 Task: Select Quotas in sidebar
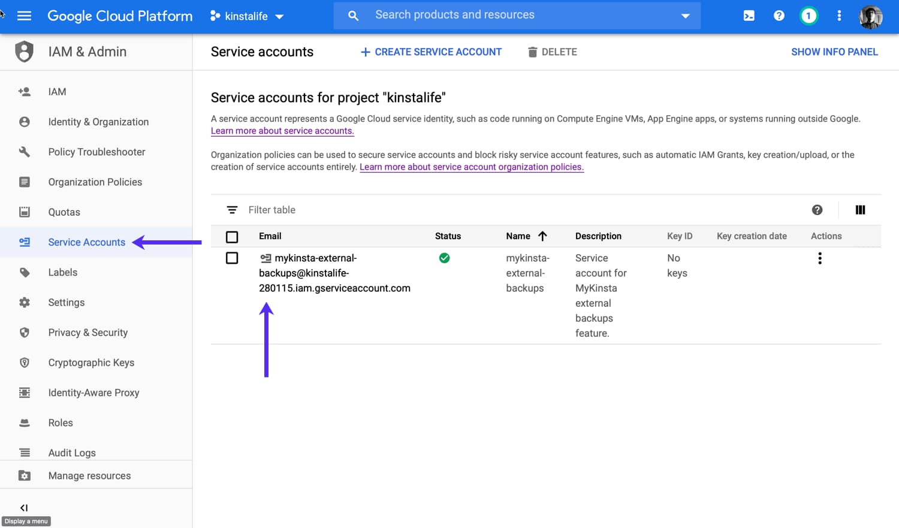point(64,212)
